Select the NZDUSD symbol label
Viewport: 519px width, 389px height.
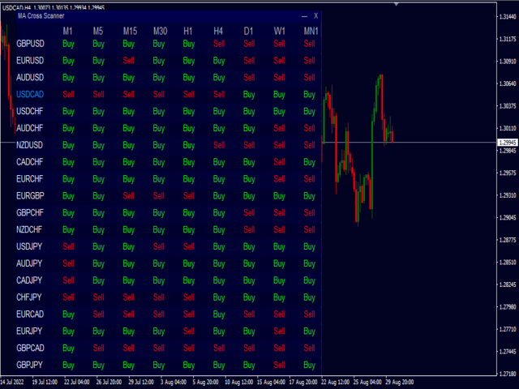[x=30, y=145]
